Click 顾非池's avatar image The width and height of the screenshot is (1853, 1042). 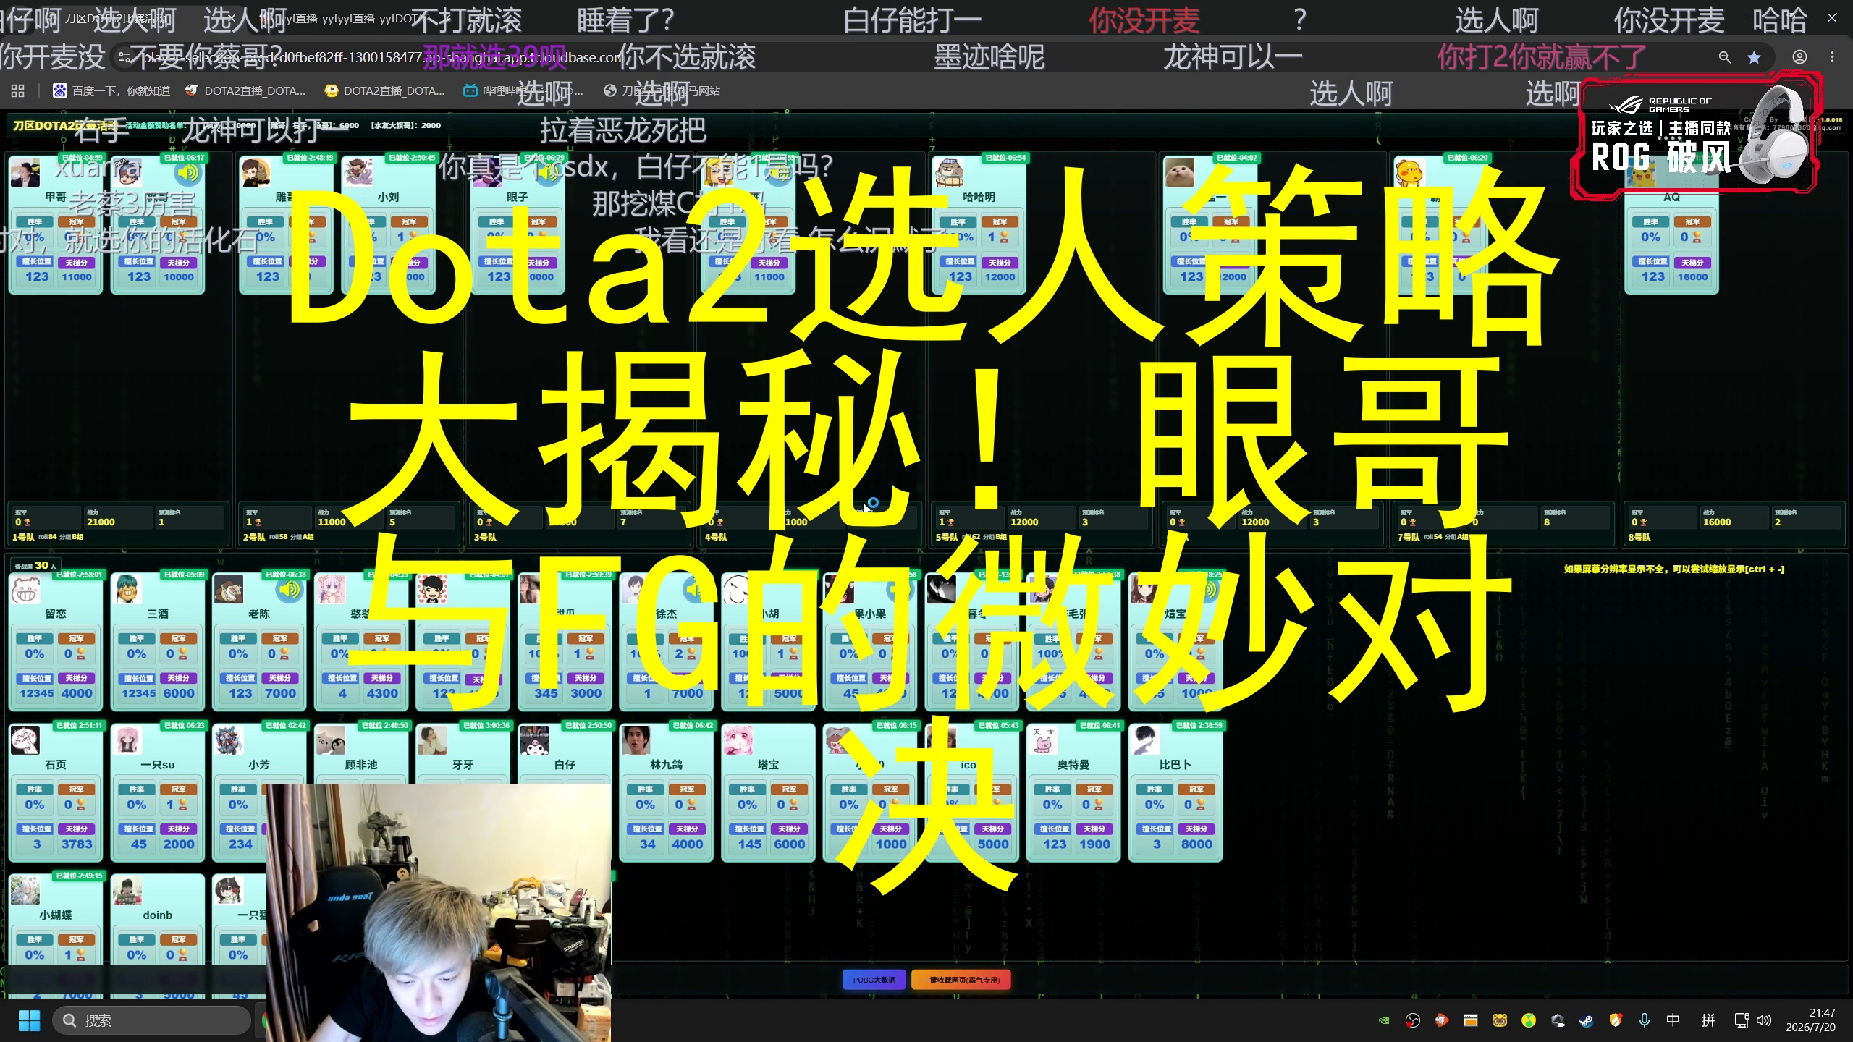[x=330, y=741]
